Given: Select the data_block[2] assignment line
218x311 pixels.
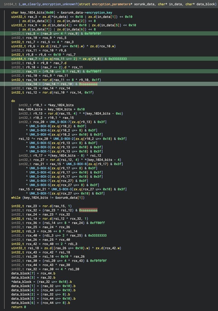Looking at the screenshot, I should tap(41, 294).
